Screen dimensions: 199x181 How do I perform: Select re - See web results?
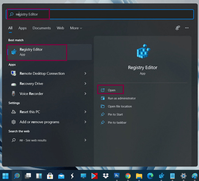click(49, 140)
